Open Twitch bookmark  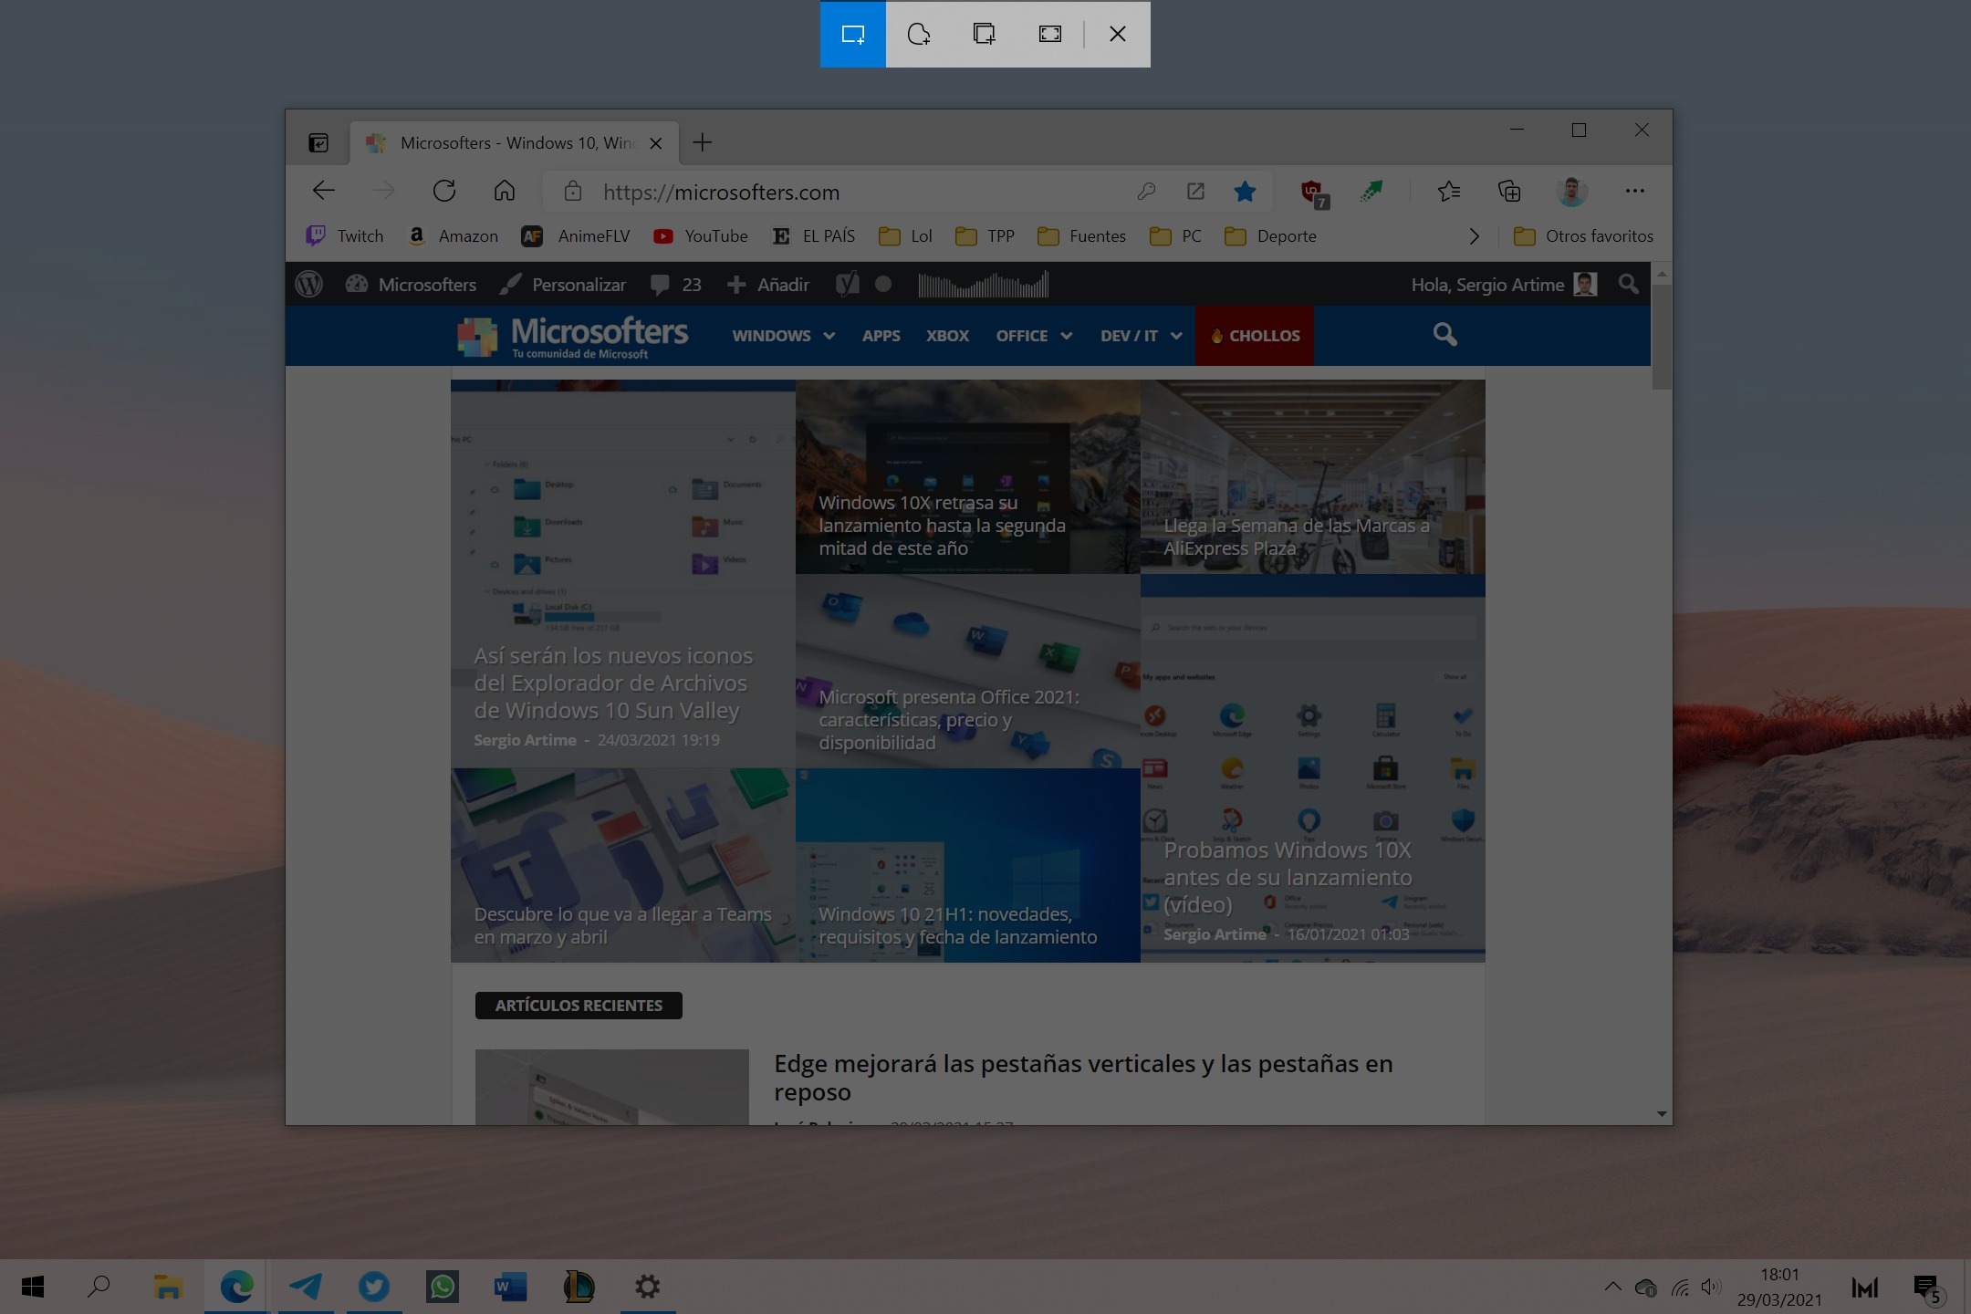pos(344,236)
